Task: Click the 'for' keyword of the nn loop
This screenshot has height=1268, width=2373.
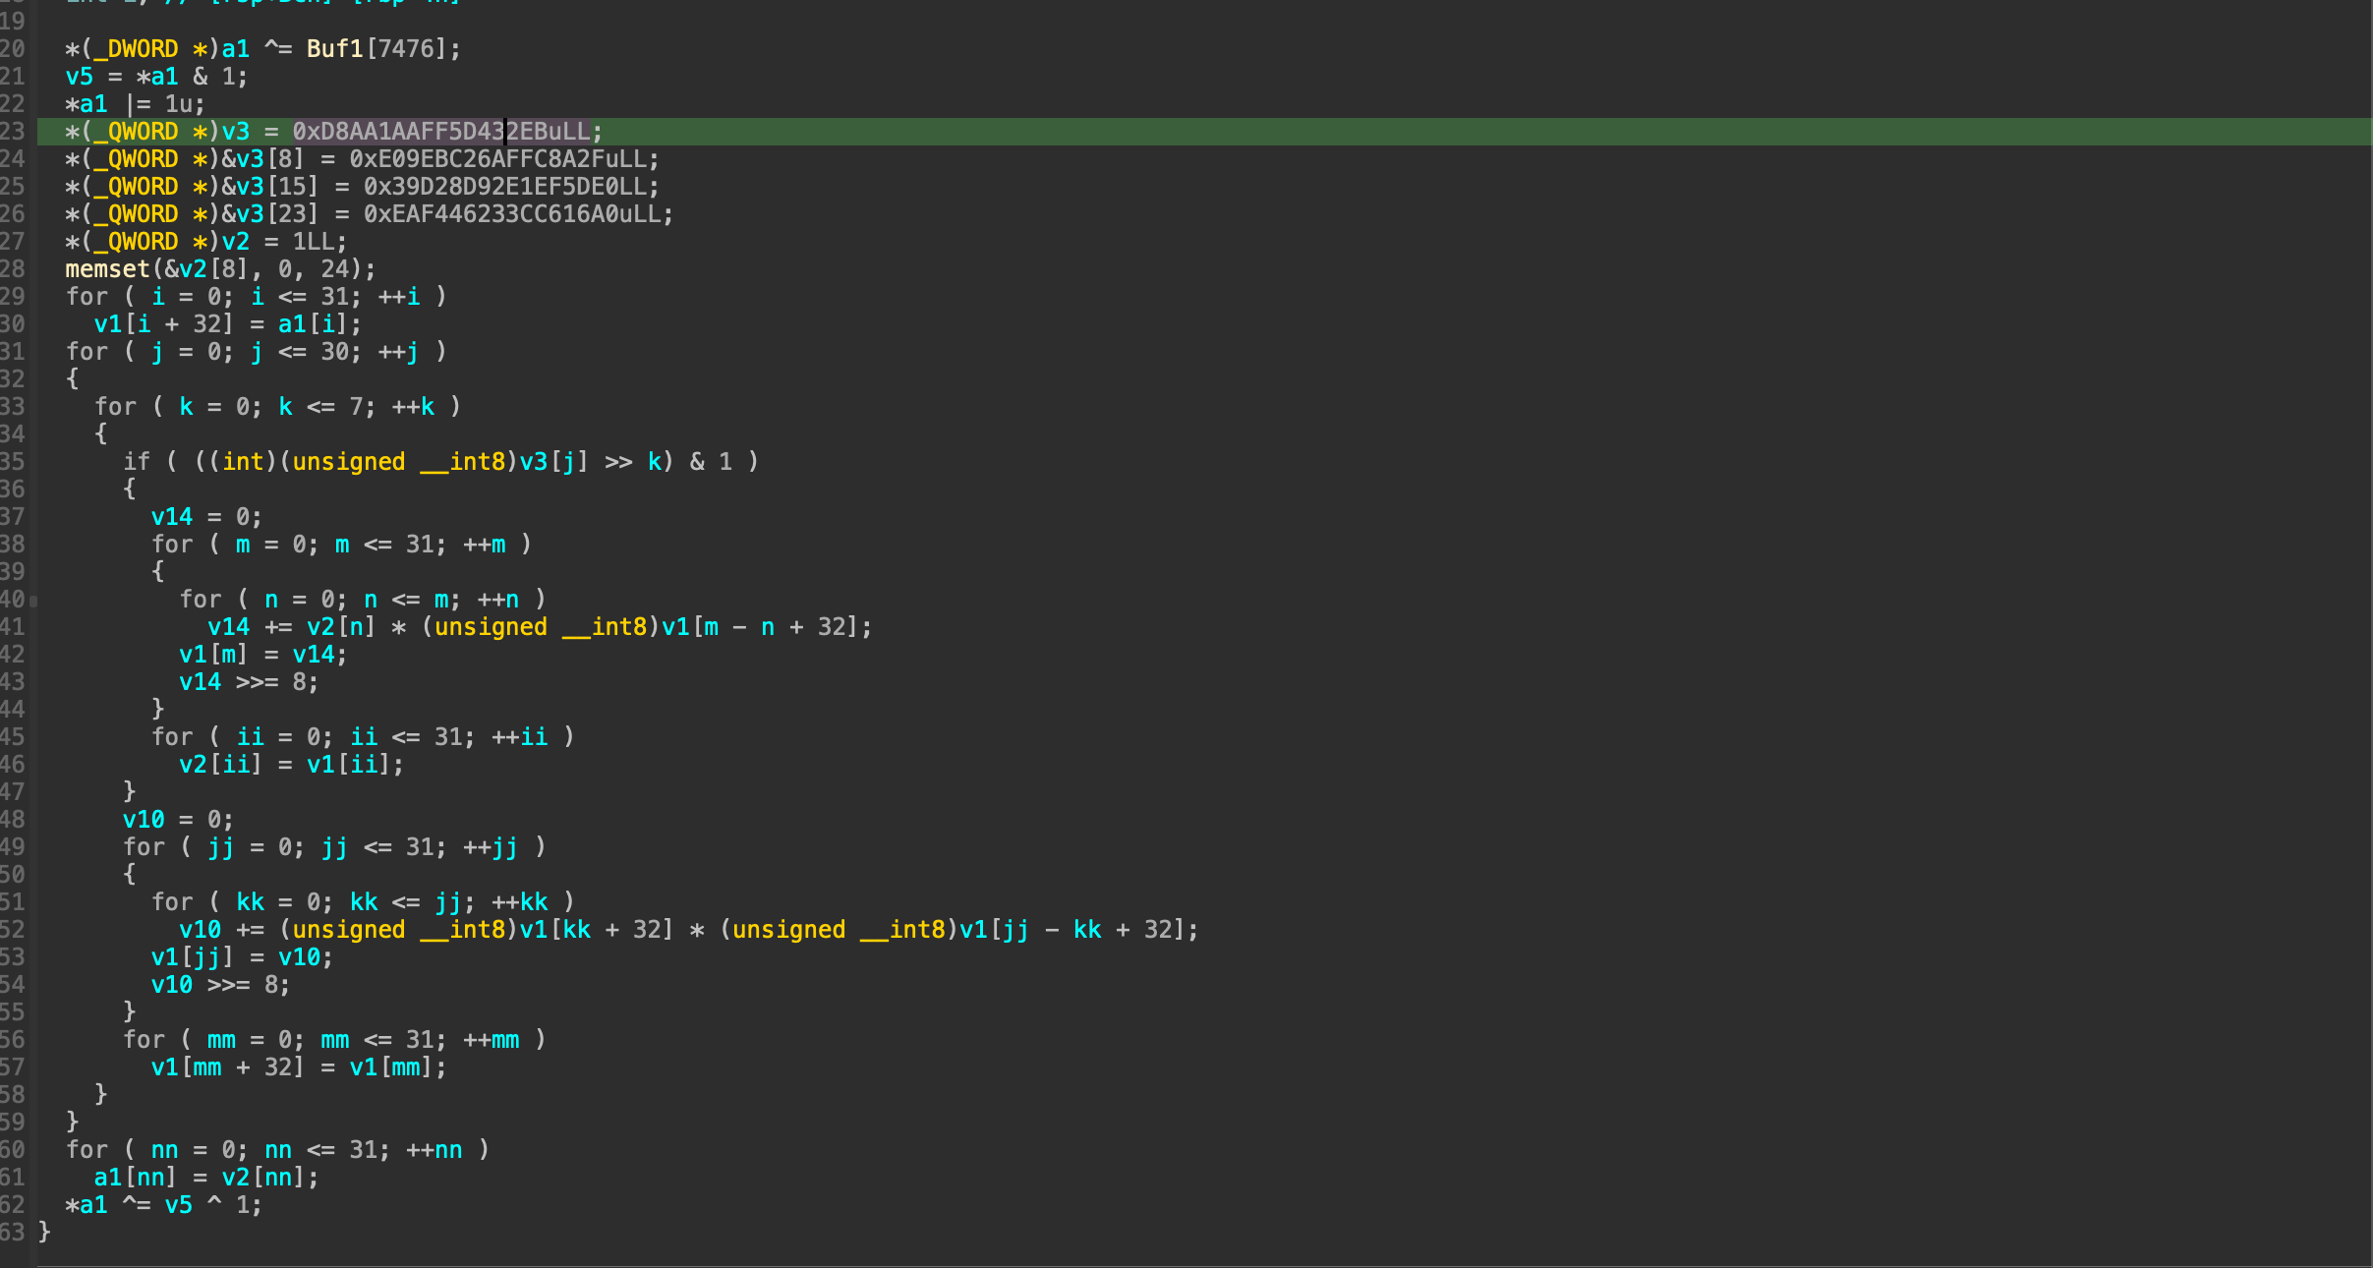Action: 87,1150
